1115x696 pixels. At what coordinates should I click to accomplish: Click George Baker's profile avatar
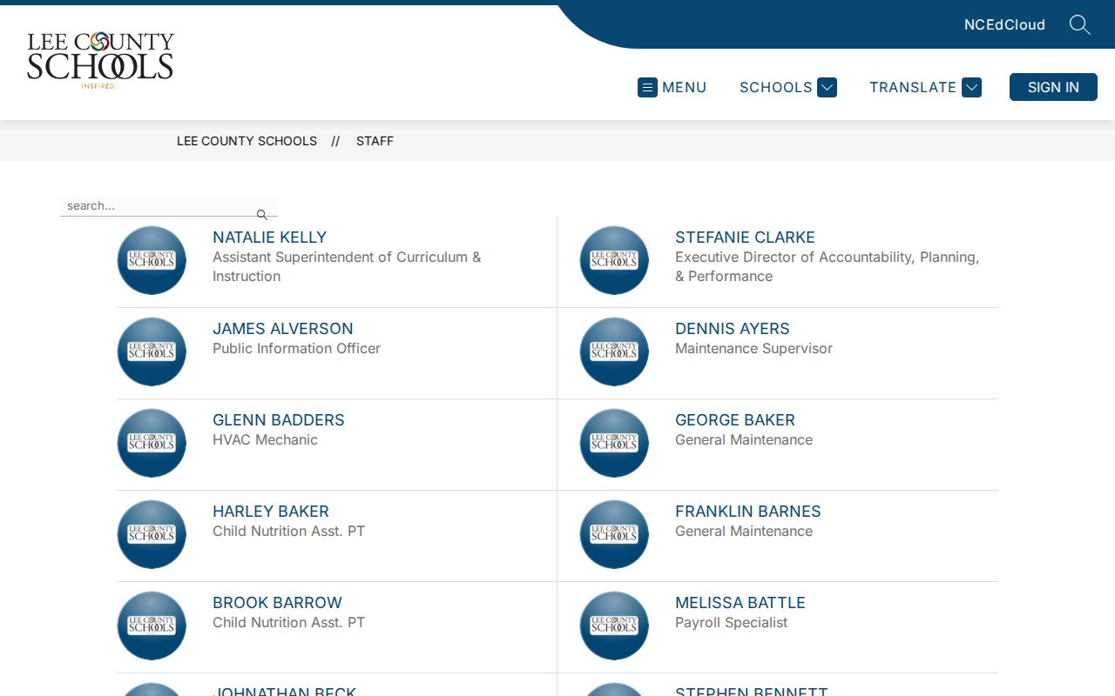614,443
